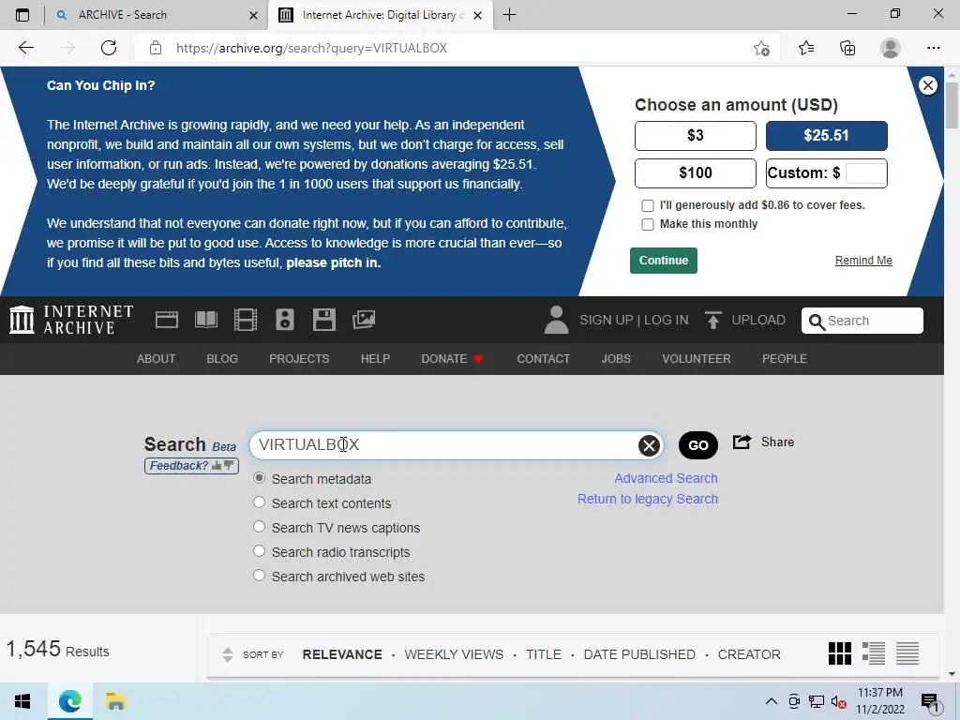Sort results by CREATOR
The width and height of the screenshot is (960, 720).
749,654
